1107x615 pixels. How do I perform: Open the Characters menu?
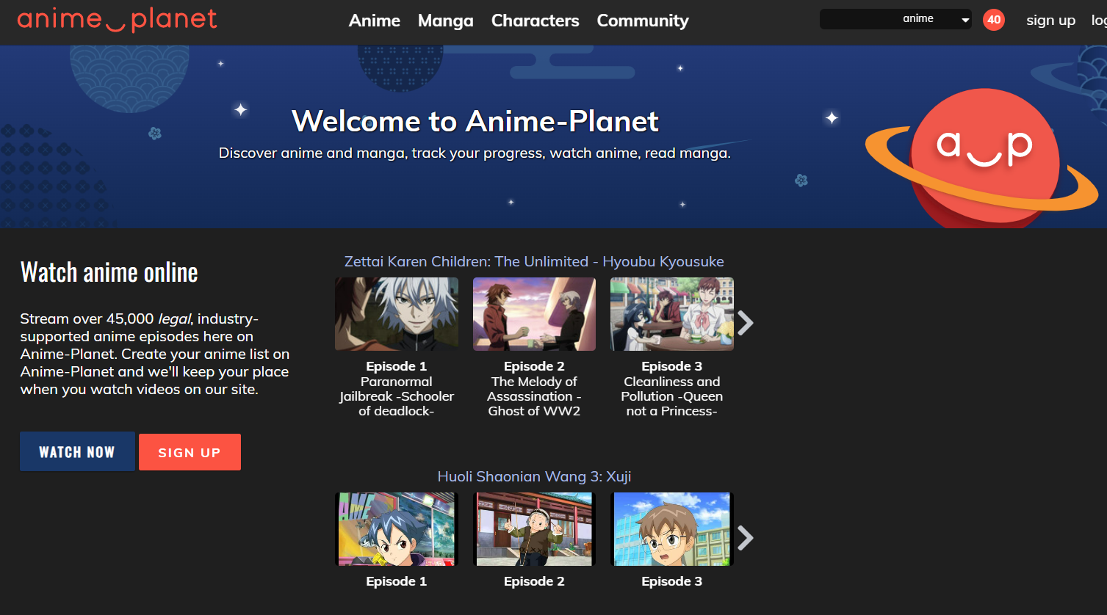pyautogui.click(x=536, y=21)
